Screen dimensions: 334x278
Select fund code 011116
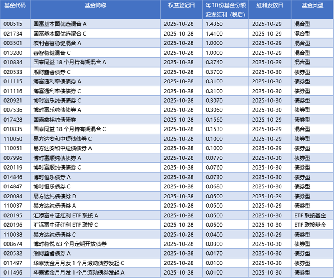pyautogui.click(x=13, y=91)
